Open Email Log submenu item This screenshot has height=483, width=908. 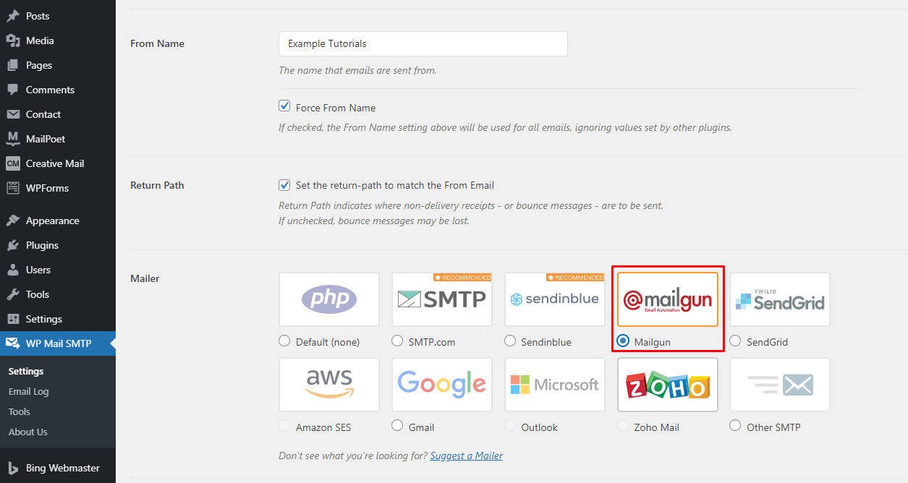tap(29, 391)
